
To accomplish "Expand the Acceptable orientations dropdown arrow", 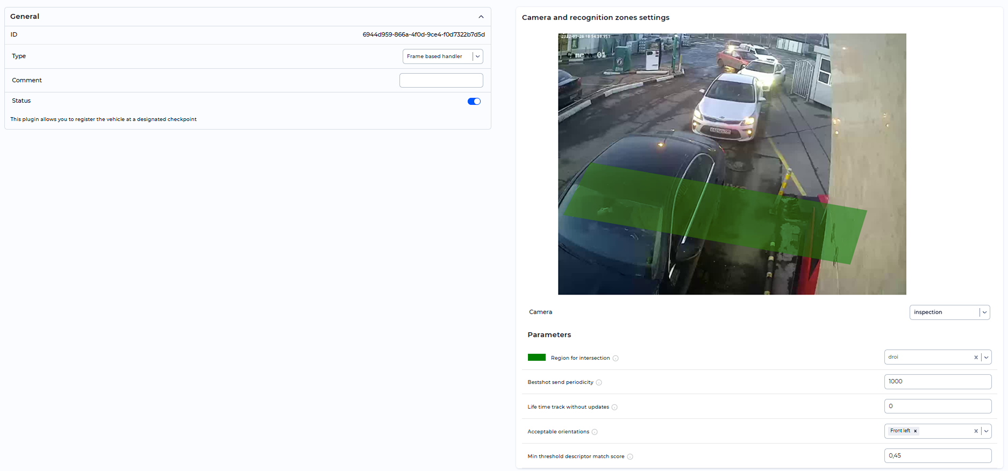I will (x=986, y=431).
